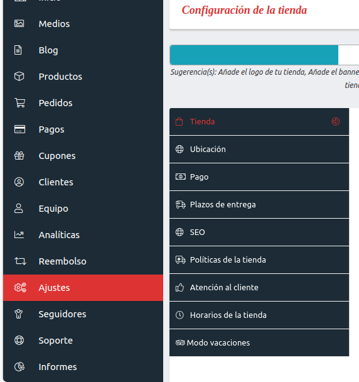Click the Pedidos shopping cart icon
The width and height of the screenshot is (359, 382).
[19, 103]
